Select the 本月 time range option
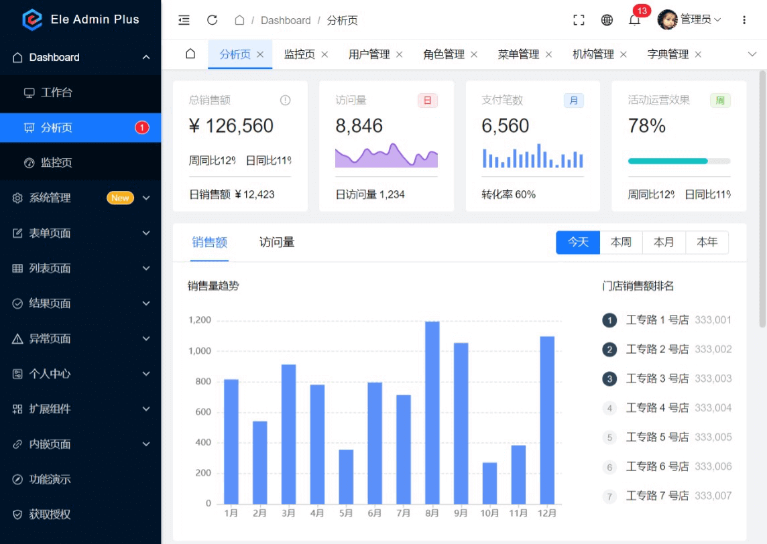The height and width of the screenshot is (544, 767). 664,243
